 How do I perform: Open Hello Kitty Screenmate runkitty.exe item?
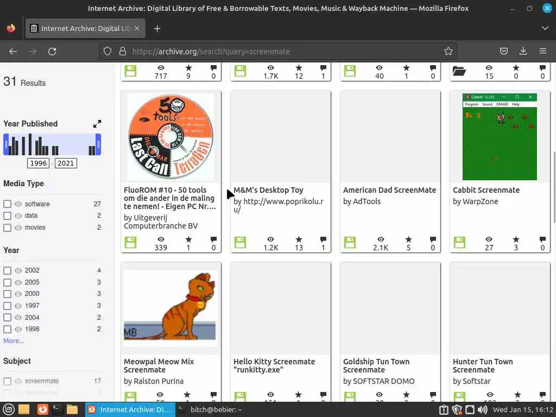point(274,365)
